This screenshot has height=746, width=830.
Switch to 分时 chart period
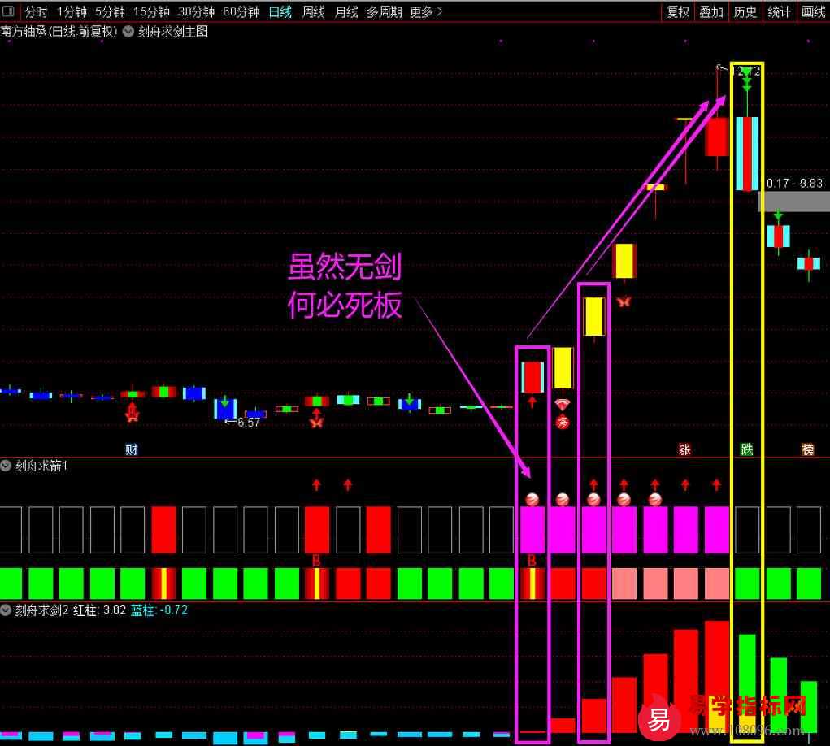pos(36,11)
